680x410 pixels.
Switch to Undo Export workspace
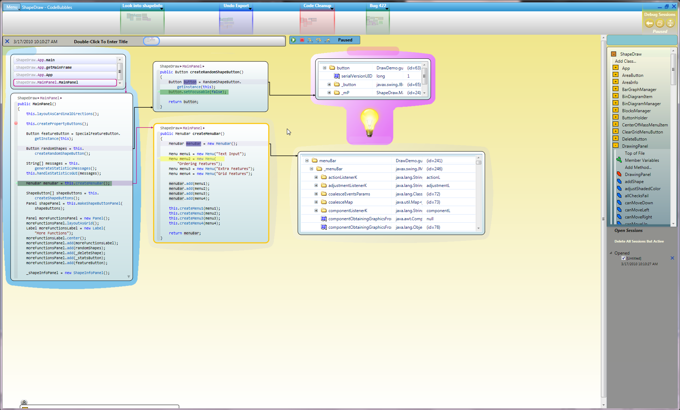click(x=236, y=19)
